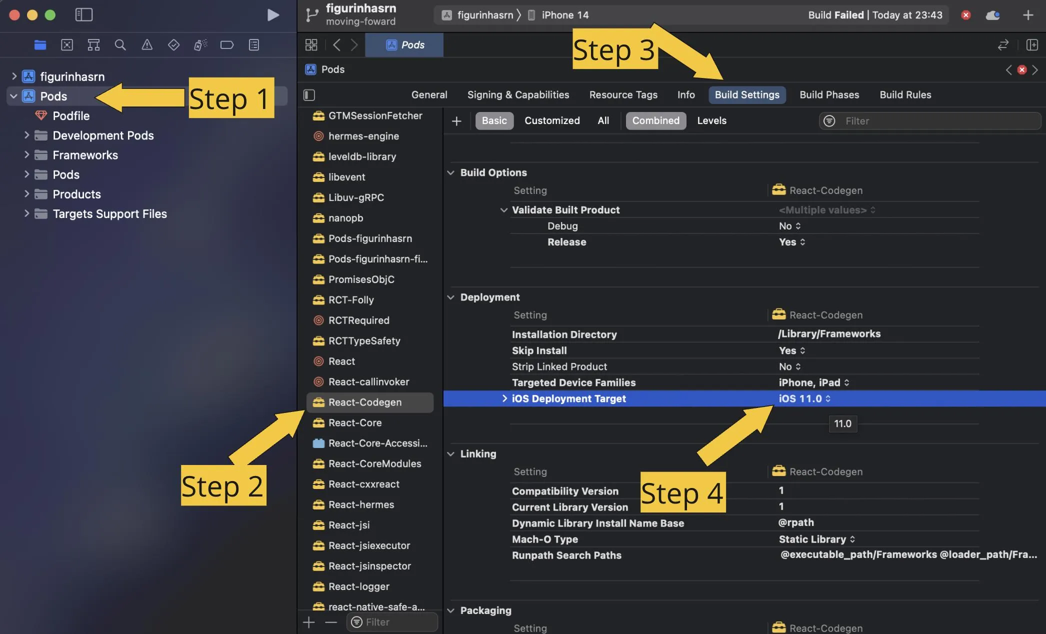Switch view to Levels
This screenshot has width=1046, height=634.
pos(711,120)
